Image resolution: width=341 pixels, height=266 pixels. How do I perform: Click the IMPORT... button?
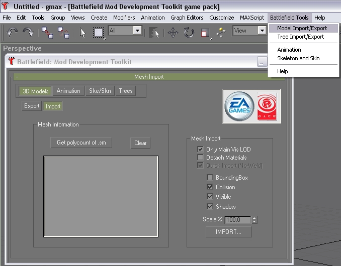click(x=229, y=232)
